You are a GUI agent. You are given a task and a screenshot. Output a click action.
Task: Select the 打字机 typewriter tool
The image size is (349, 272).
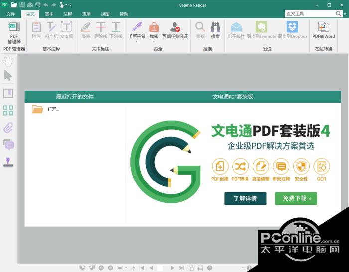coord(51,30)
